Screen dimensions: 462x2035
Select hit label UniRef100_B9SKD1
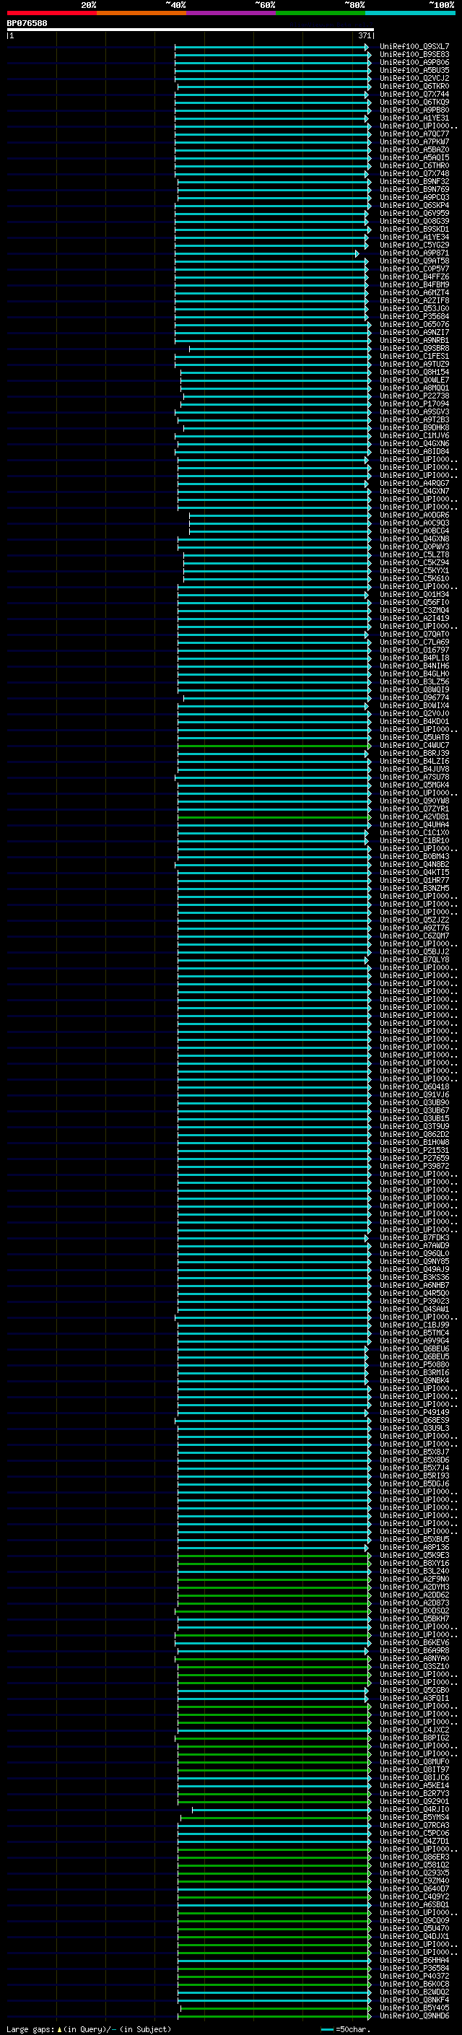tap(414, 229)
